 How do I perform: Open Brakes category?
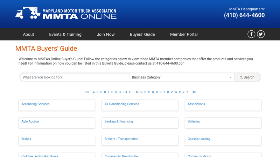click(x=26, y=139)
